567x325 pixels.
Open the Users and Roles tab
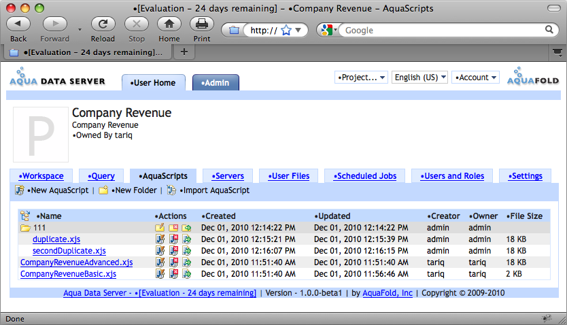pyautogui.click(x=452, y=176)
